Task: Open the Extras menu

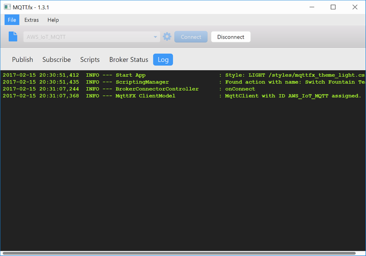Action: (x=31, y=20)
